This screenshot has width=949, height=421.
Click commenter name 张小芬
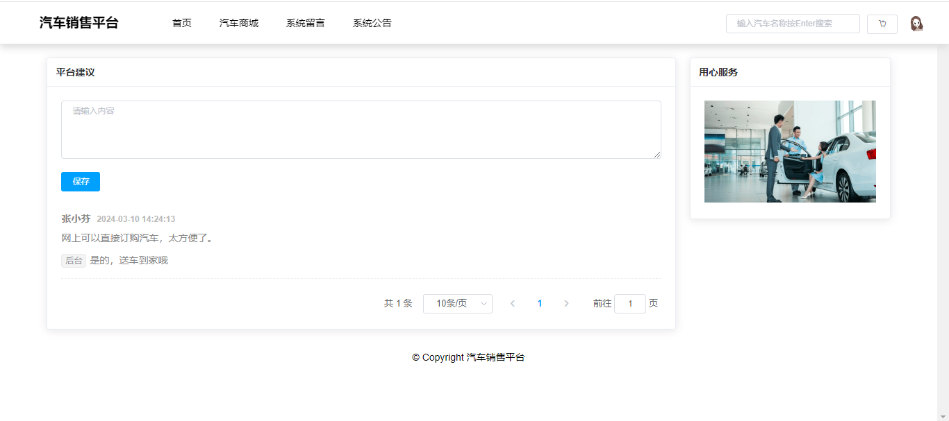point(76,219)
